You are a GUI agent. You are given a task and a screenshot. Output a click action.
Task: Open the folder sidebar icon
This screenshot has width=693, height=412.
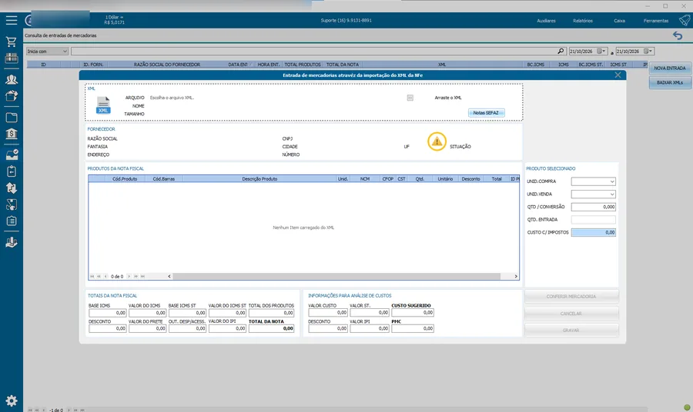coord(12,118)
